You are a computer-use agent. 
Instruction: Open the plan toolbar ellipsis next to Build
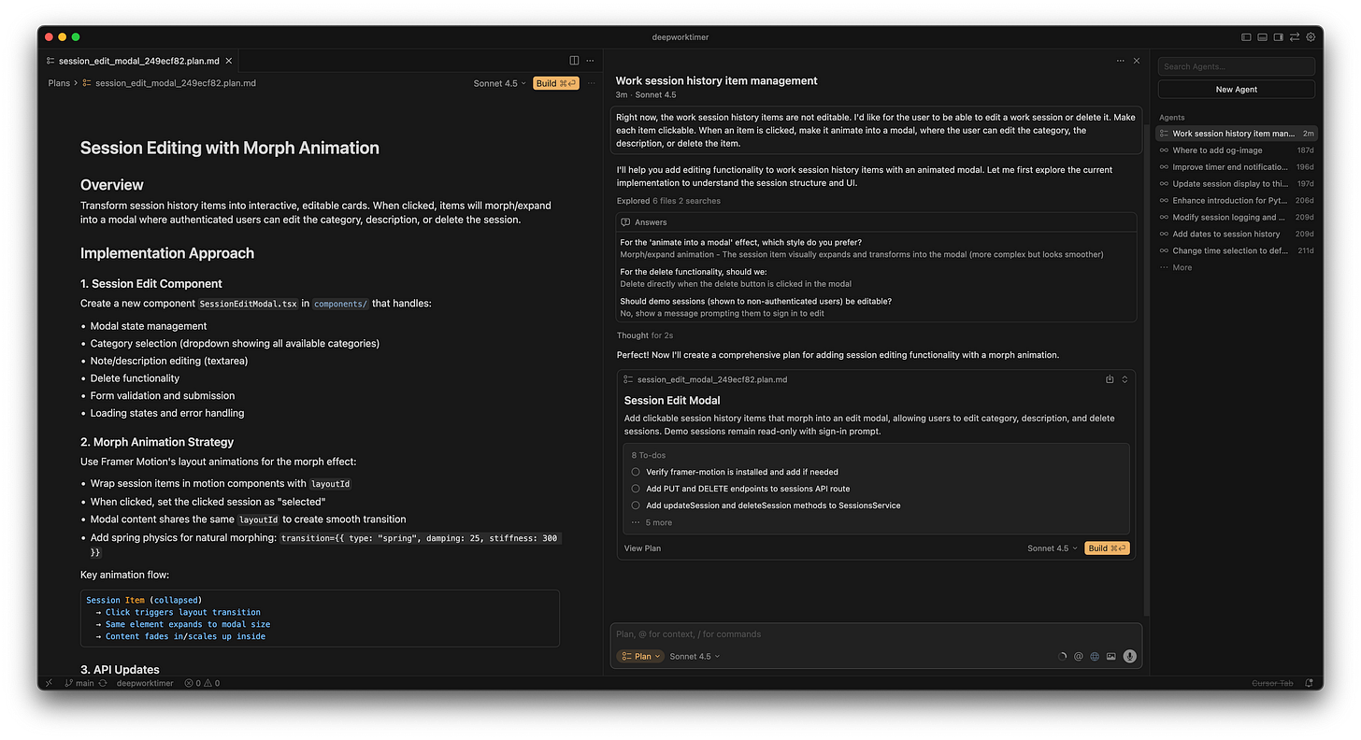[590, 83]
